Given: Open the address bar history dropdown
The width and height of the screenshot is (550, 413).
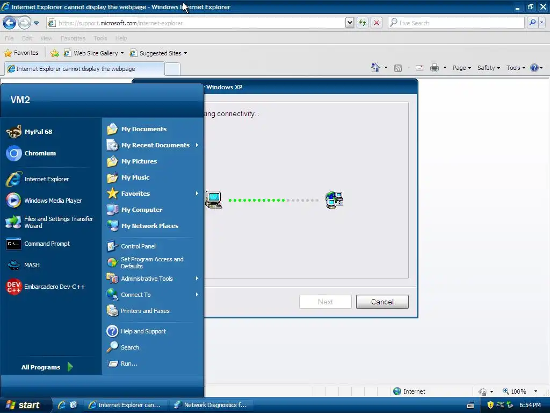Looking at the screenshot, I should [x=349, y=23].
